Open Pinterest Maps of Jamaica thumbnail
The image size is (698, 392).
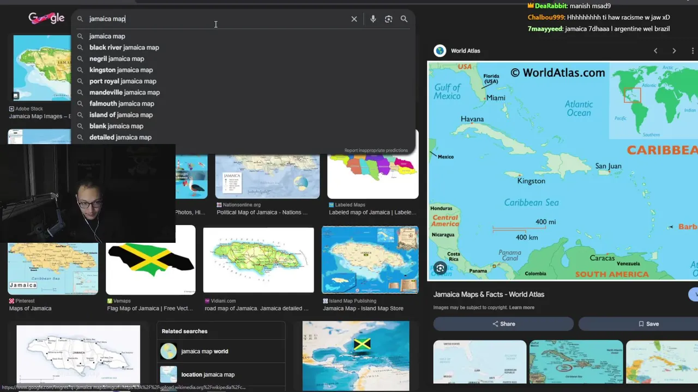click(x=53, y=268)
